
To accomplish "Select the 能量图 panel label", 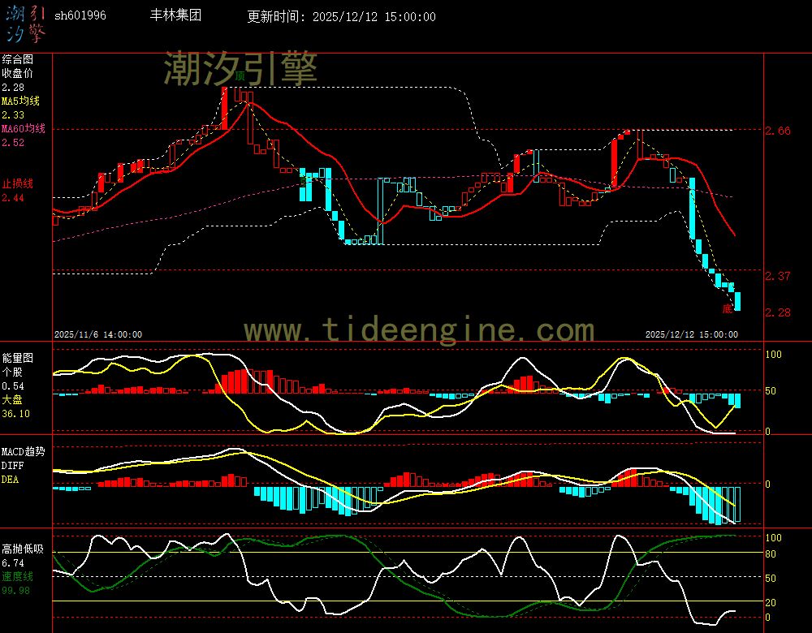I will tap(17, 357).
